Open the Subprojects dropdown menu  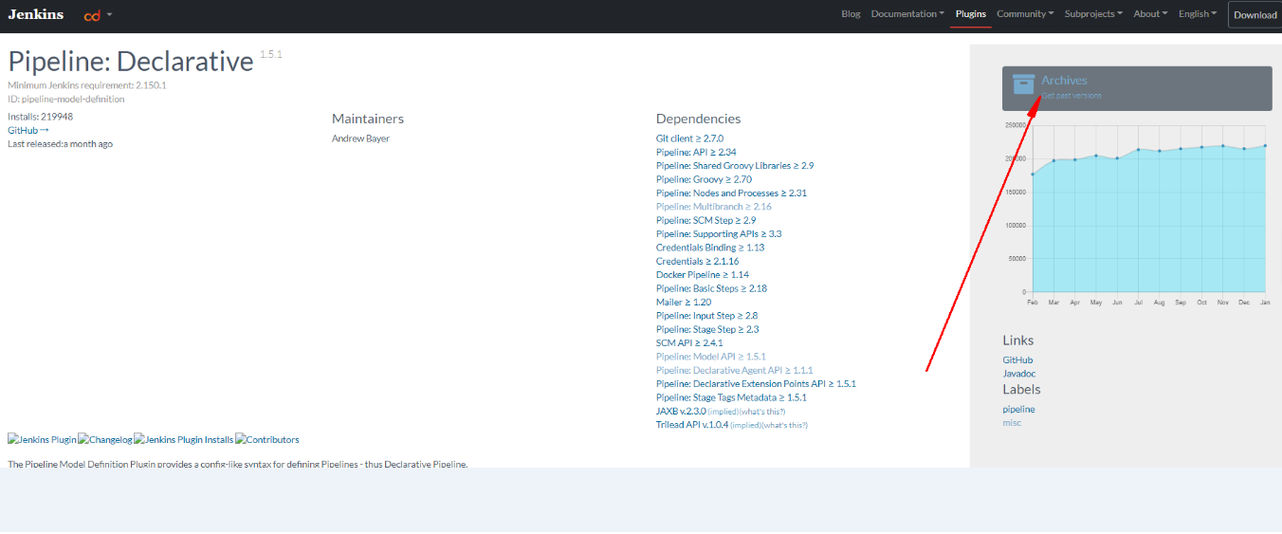pos(1093,14)
